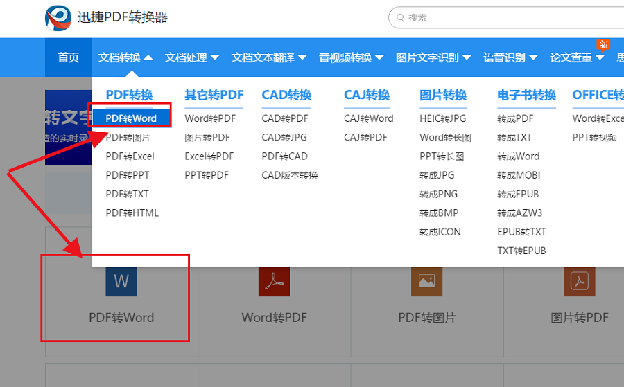Expand the 音视频转换 dropdown
624x387 pixels.
tap(352, 57)
